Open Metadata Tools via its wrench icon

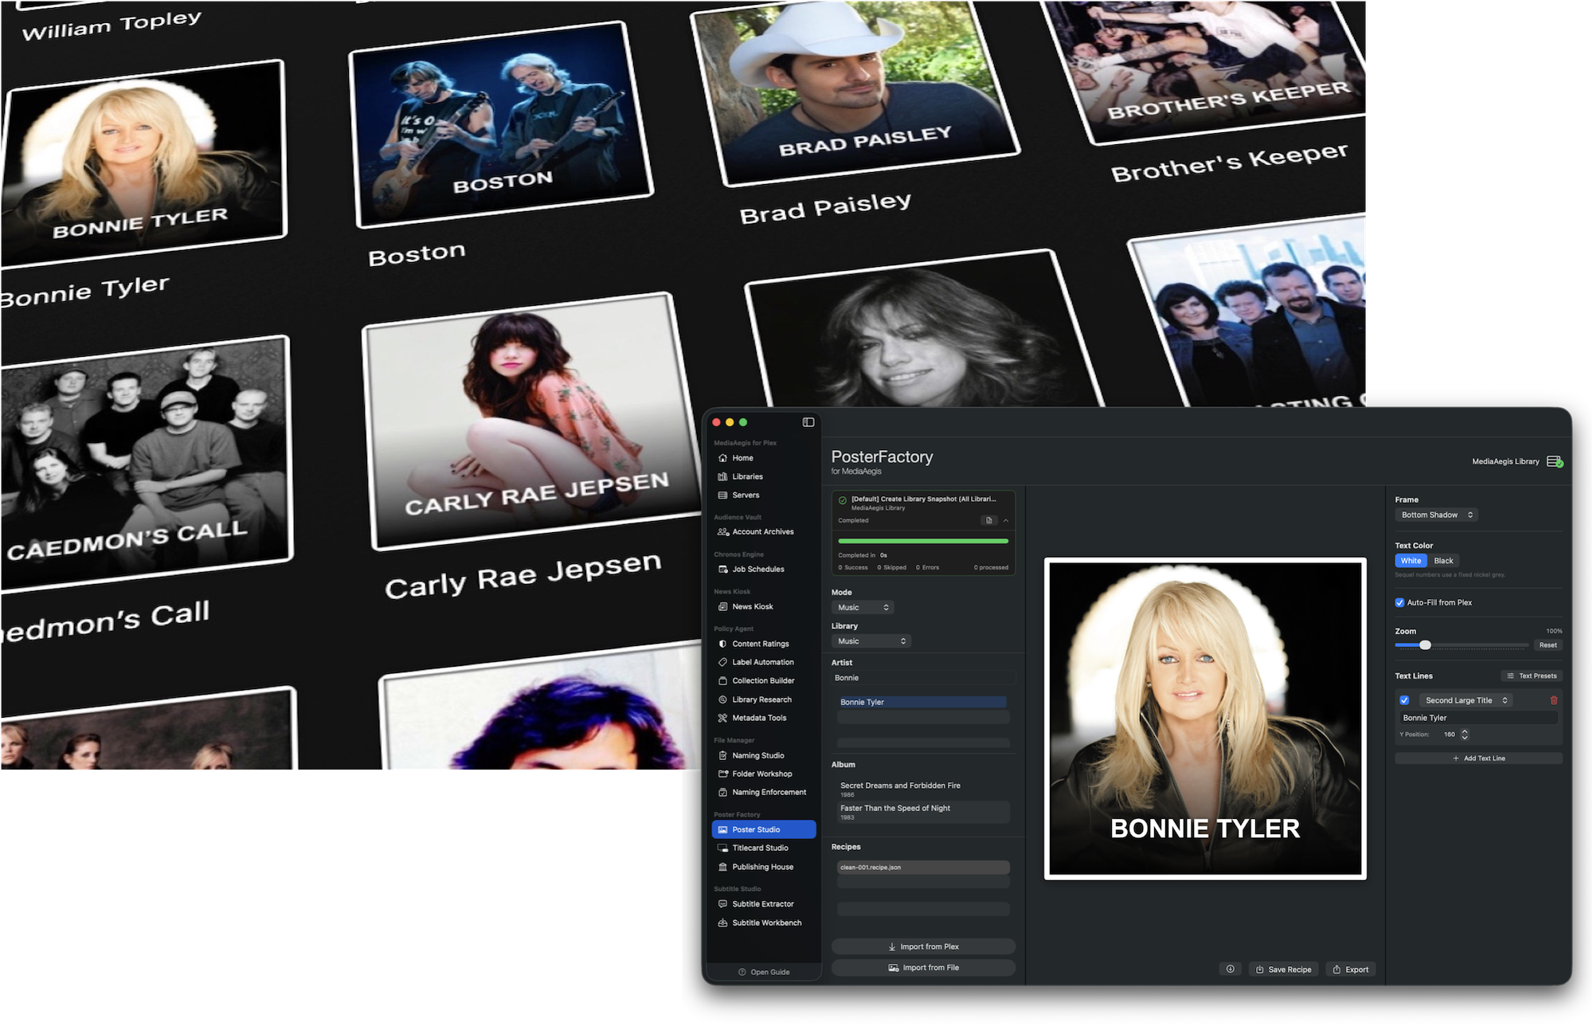(722, 718)
